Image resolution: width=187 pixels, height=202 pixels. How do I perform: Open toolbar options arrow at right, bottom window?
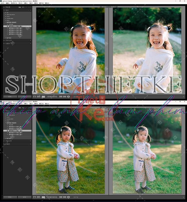[184, 197]
